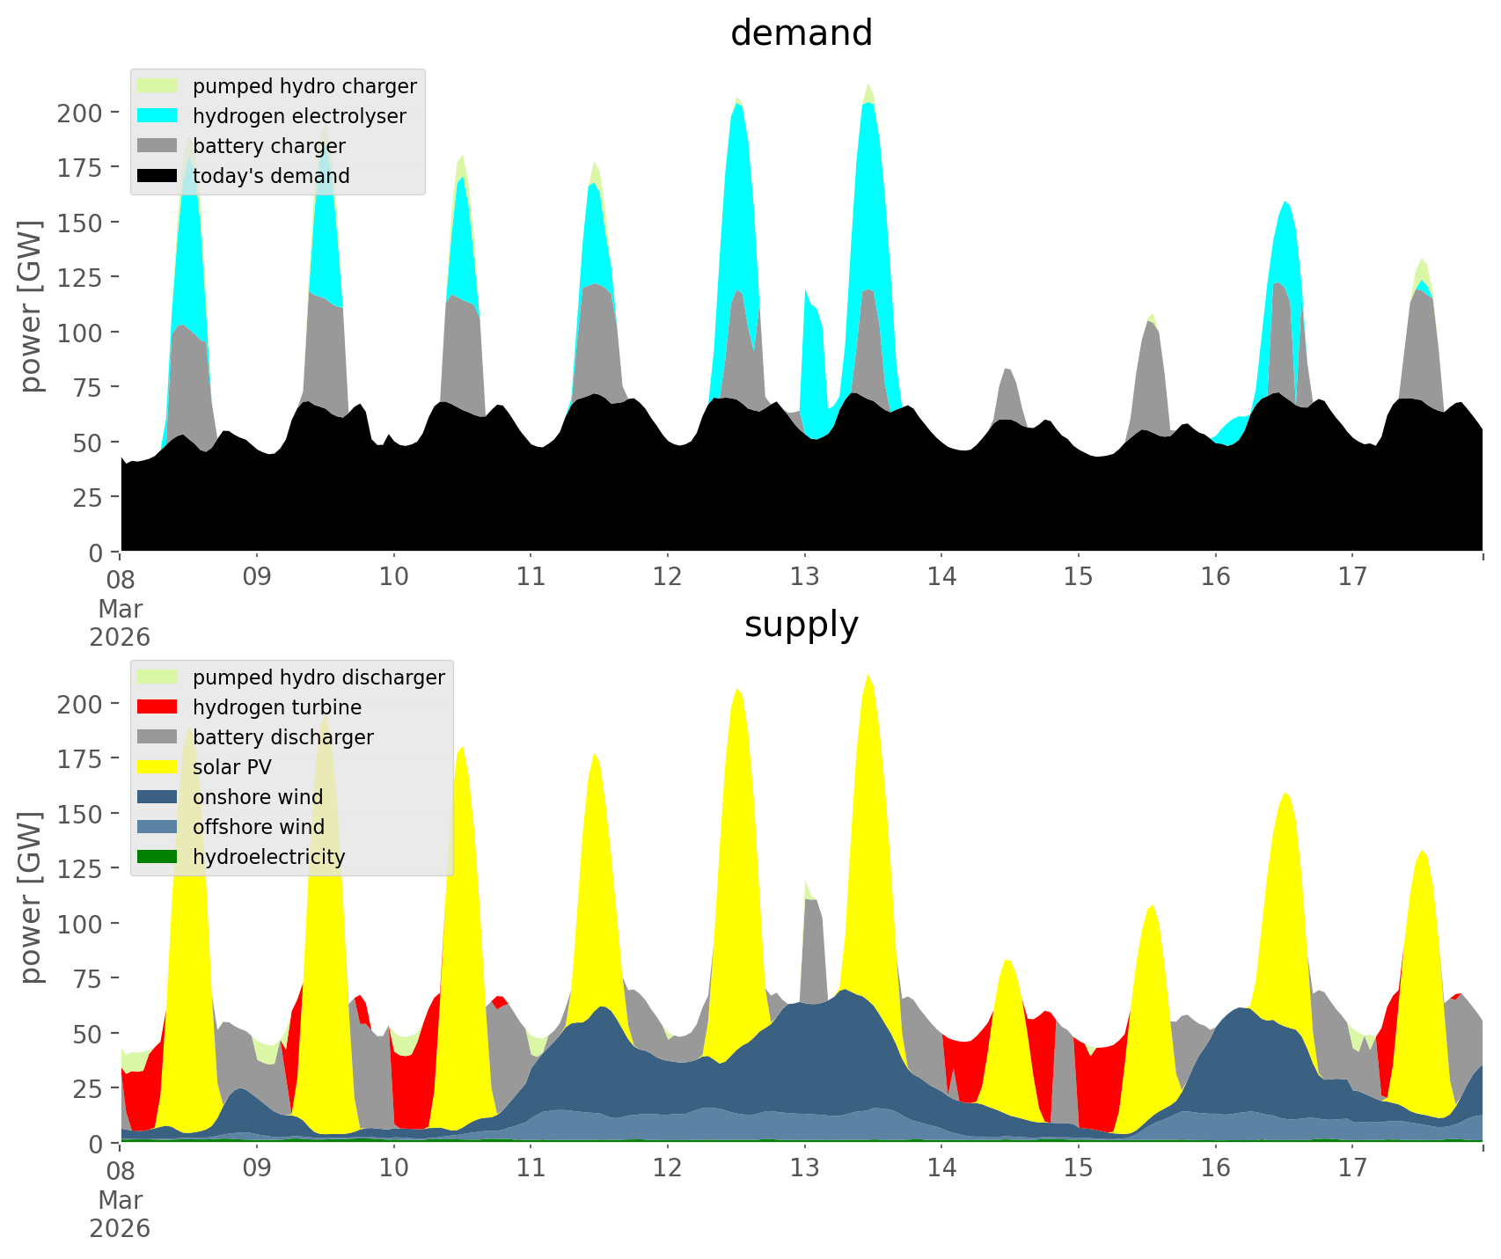
Task: Click the 100 y-axis tick on supply chart
Action: tap(80, 924)
